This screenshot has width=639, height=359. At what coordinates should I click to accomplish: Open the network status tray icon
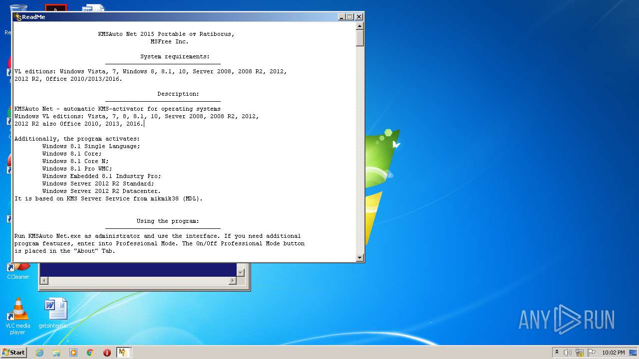click(x=580, y=353)
